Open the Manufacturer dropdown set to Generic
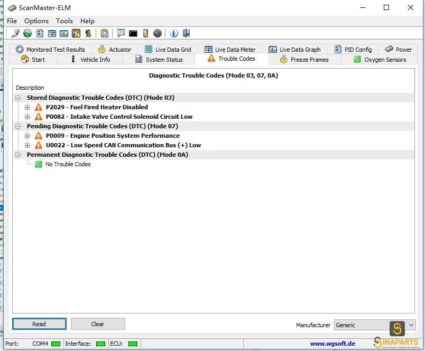The width and height of the screenshot is (425, 351). (375, 325)
